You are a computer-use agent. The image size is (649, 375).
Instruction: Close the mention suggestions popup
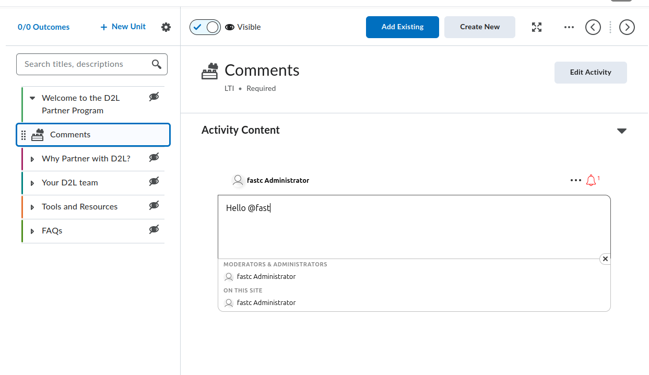point(605,259)
